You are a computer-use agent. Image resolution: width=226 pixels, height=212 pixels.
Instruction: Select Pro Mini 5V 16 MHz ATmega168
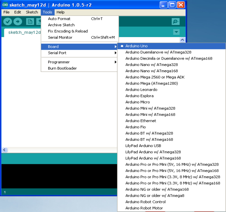coord(171,171)
